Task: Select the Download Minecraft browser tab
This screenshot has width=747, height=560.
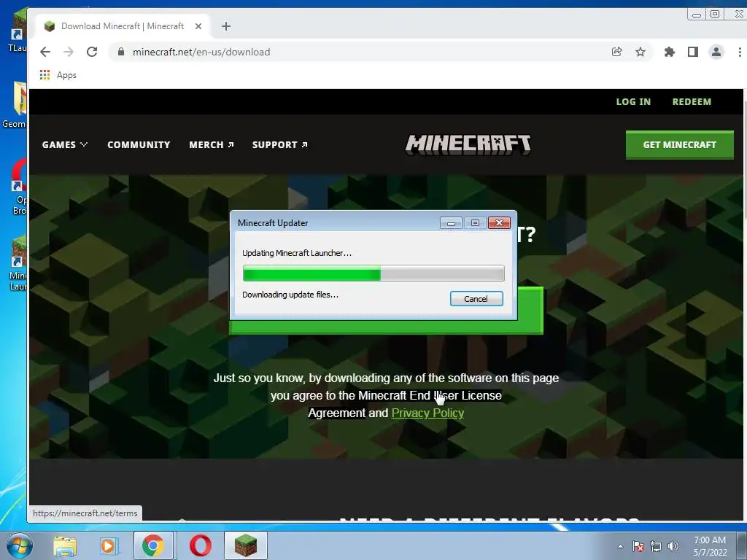Action: pos(123,26)
